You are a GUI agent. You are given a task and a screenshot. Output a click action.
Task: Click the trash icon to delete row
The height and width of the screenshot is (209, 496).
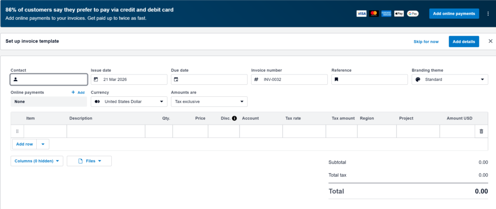tap(481, 131)
